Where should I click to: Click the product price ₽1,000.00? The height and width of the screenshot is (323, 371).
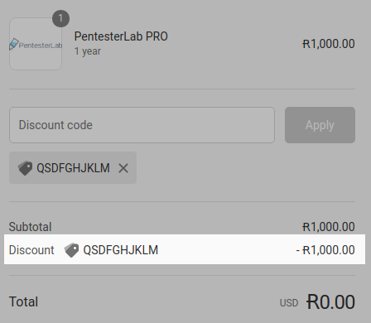coord(329,44)
